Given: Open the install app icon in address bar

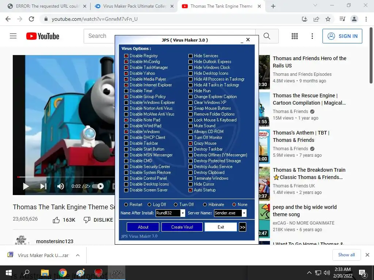Looking at the screenshot, I should 305,19.
